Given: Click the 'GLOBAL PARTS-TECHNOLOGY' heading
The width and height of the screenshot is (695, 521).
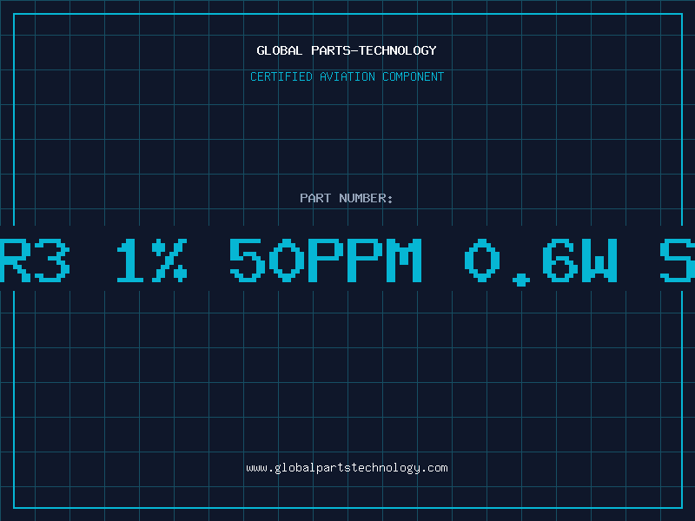Looking at the screenshot, I should [347, 50].
